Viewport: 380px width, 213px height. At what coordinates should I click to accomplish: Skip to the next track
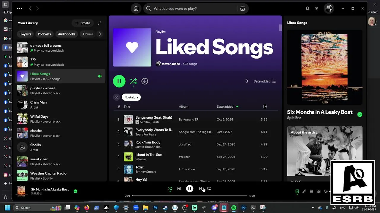click(200, 189)
